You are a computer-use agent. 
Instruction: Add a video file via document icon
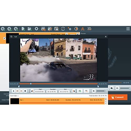pyautogui.click(x=23, y=29)
